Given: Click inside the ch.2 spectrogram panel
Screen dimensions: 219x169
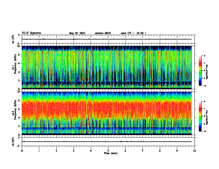Looking at the screenshot, I should 107,113.
